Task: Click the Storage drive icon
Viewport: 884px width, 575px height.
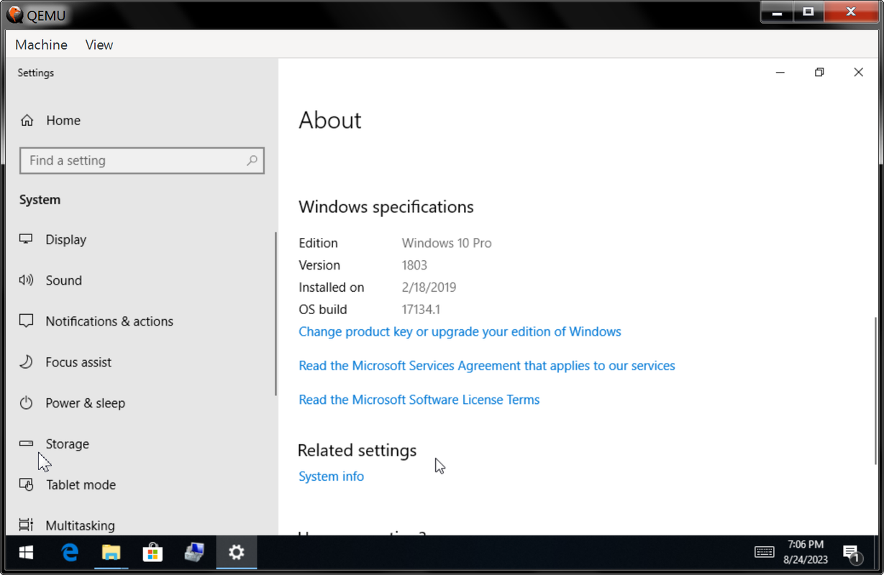Action: click(x=27, y=443)
